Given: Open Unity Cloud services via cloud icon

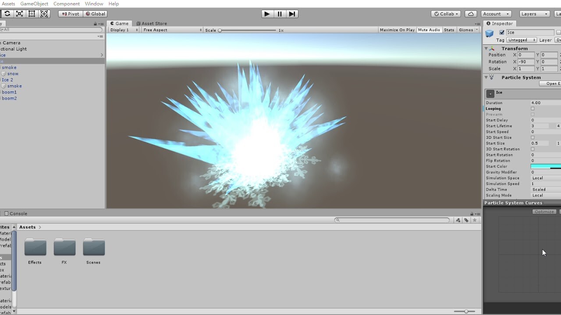Looking at the screenshot, I should pos(470,14).
